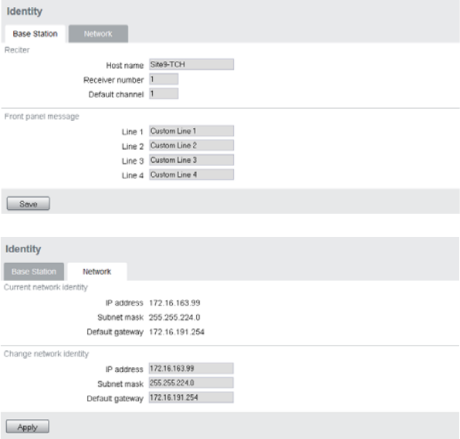Edit the Line 2 Custom Line field
Screen dimensions: 460x439
pos(191,146)
